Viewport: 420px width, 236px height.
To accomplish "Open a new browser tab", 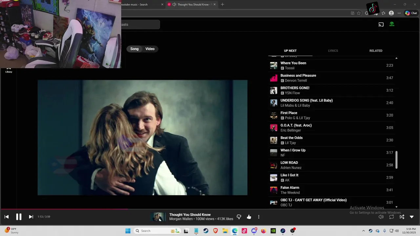I will [x=222, y=5].
